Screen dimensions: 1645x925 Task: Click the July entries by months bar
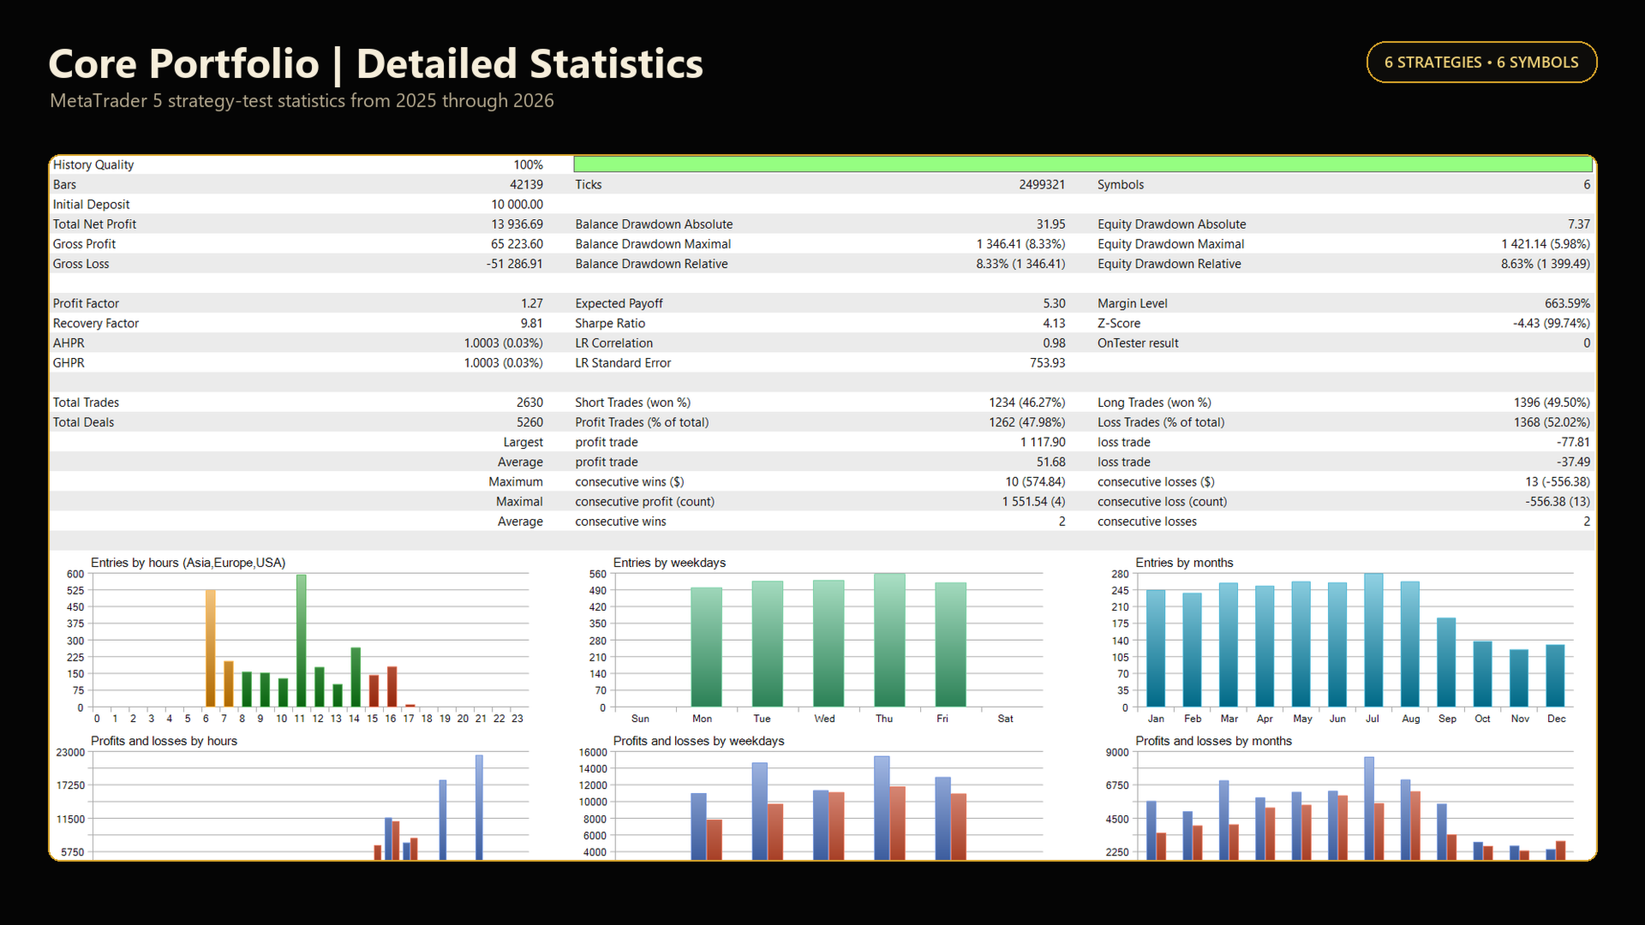(1373, 640)
